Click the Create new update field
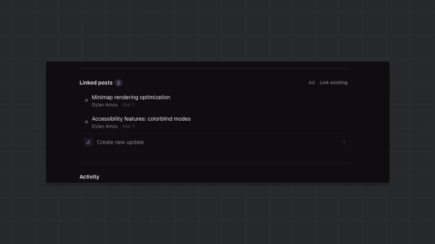 coord(215,142)
